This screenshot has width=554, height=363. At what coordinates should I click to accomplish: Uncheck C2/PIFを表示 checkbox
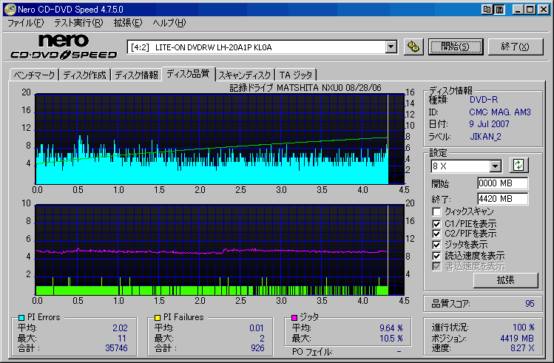(x=436, y=234)
